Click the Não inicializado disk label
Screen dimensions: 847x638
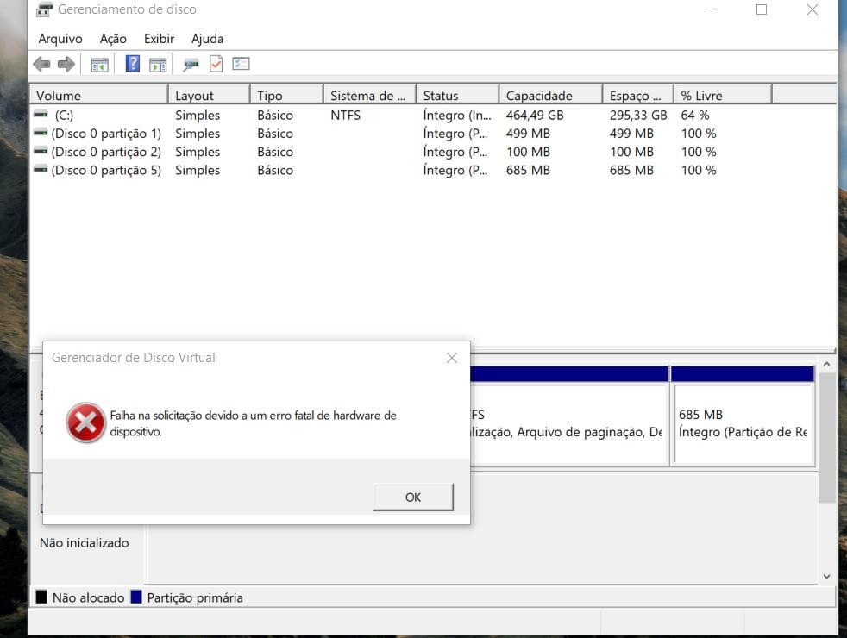85,543
